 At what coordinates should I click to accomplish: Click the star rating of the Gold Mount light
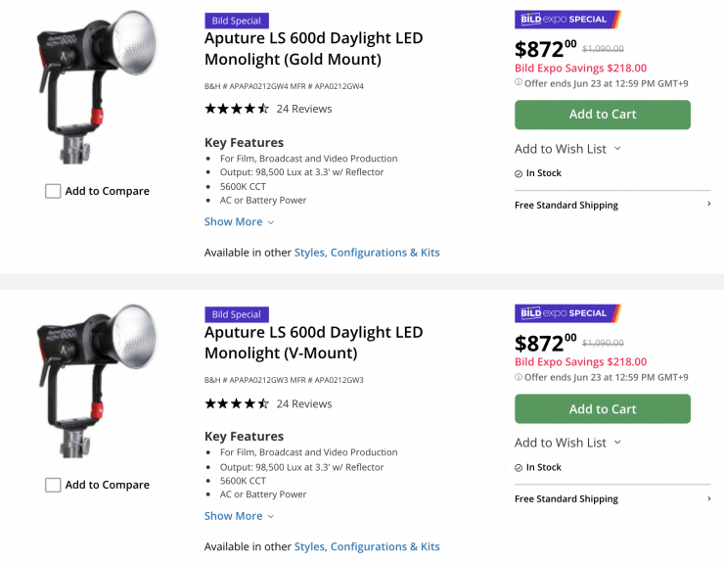pyautogui.click(x=237, y=109)
